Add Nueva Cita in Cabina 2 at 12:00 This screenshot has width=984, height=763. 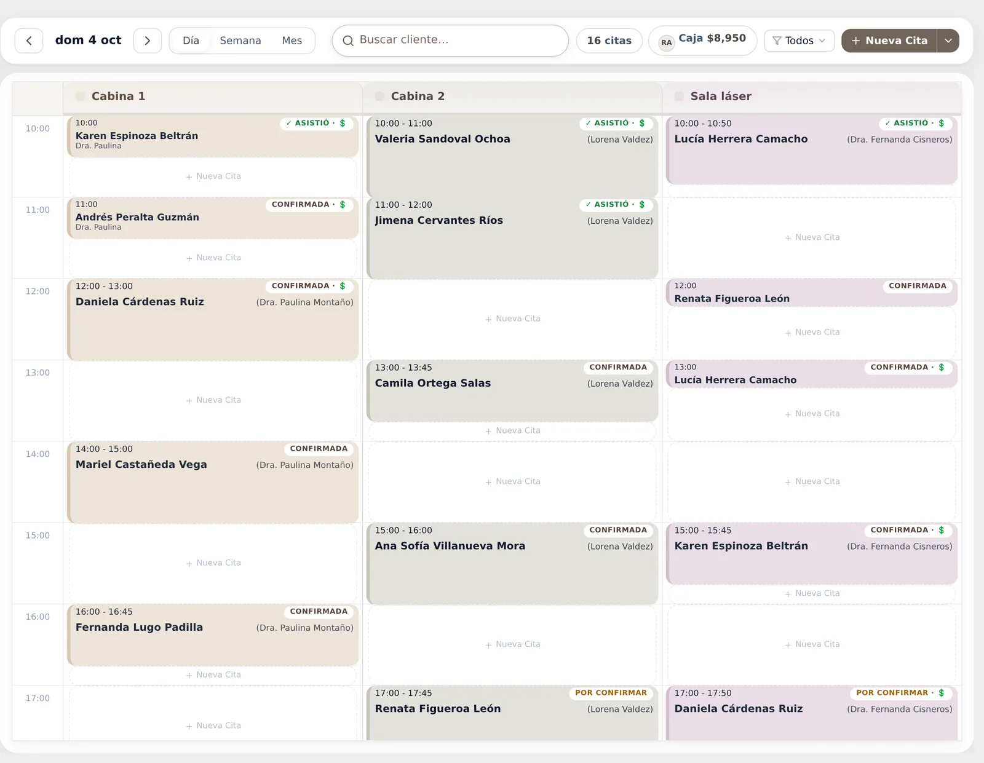(512, 318)
